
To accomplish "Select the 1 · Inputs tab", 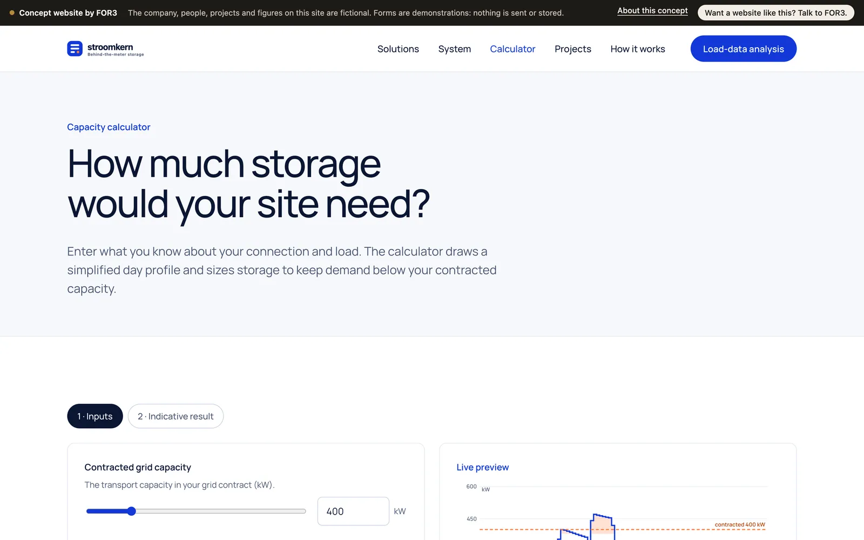I will point(95,416).
